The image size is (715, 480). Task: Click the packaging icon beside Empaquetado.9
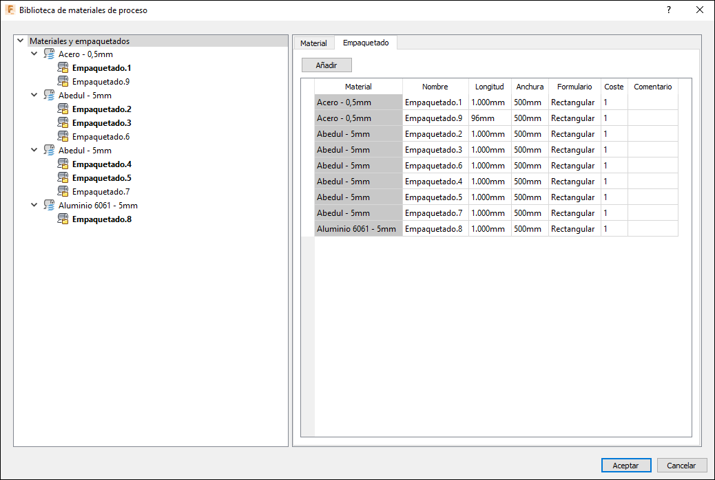pyautogui.click(x=63, y=82)
